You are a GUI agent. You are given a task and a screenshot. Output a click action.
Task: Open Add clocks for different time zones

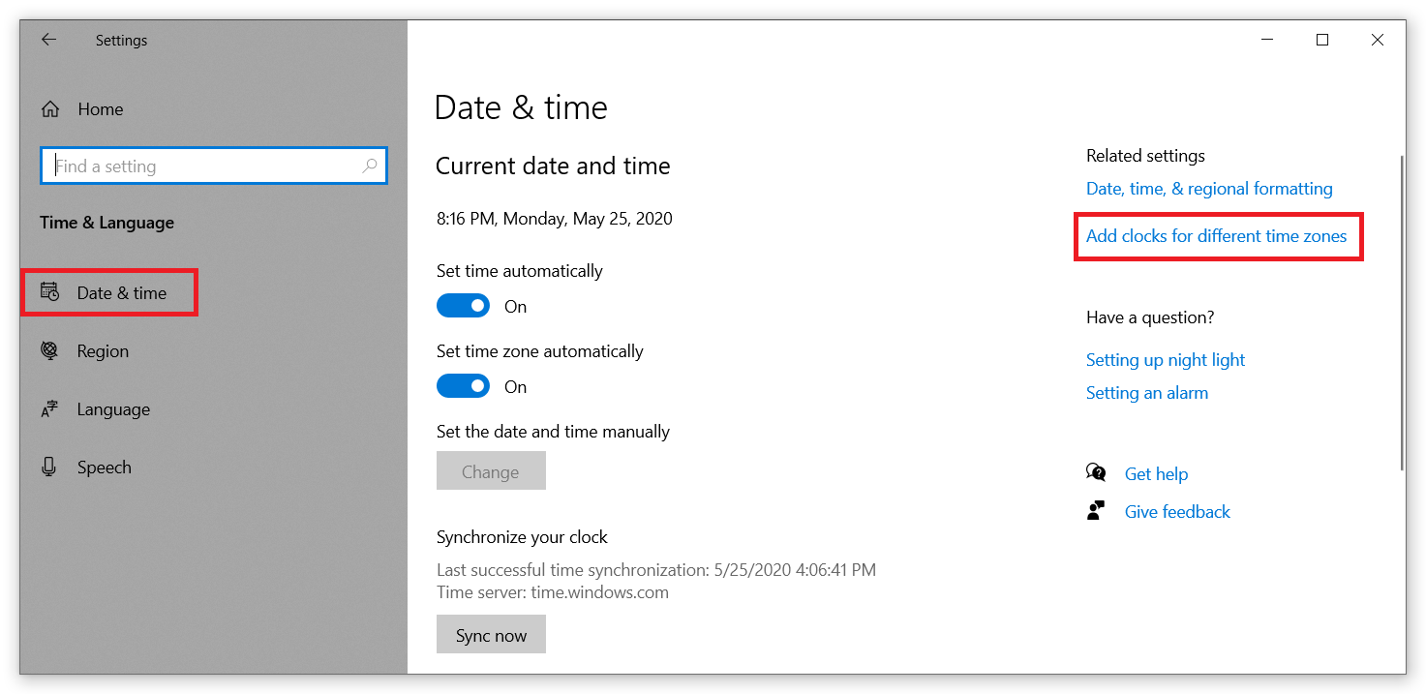click(1216, 235)
